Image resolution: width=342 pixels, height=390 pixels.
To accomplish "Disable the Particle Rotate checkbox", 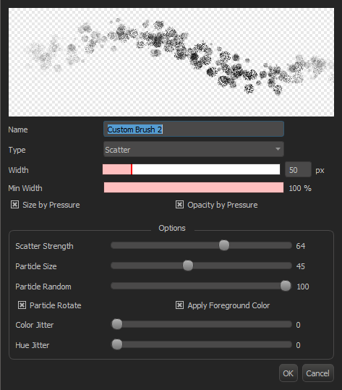I will tap(22, 305).
